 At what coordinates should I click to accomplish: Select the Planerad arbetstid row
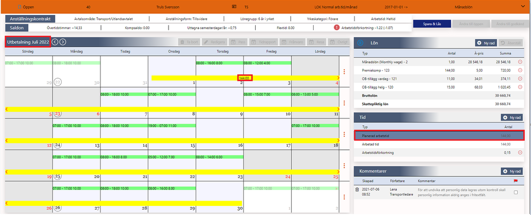[439, 136]
